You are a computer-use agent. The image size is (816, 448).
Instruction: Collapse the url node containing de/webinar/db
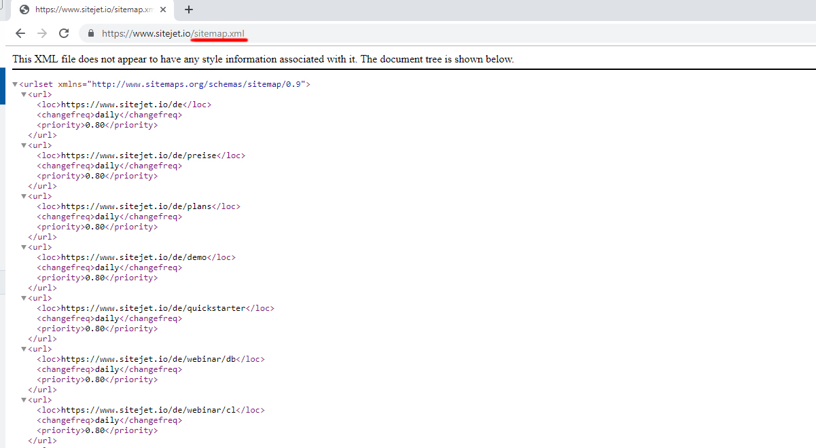[24, 349]
